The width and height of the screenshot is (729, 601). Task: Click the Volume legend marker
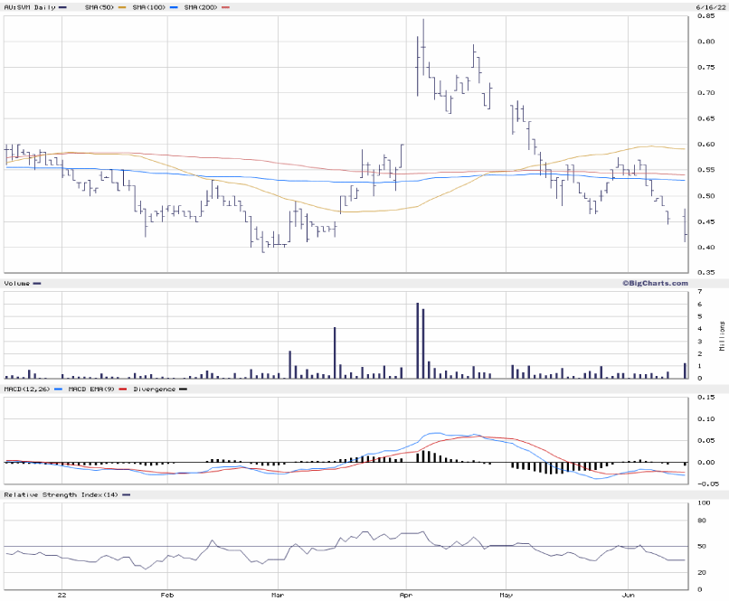coord(36,284)
